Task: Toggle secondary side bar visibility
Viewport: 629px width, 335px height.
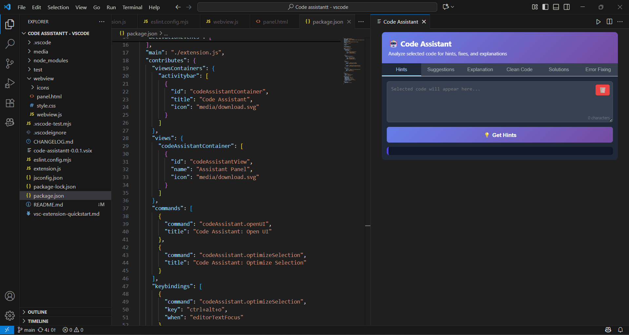Action: [567, 7]
